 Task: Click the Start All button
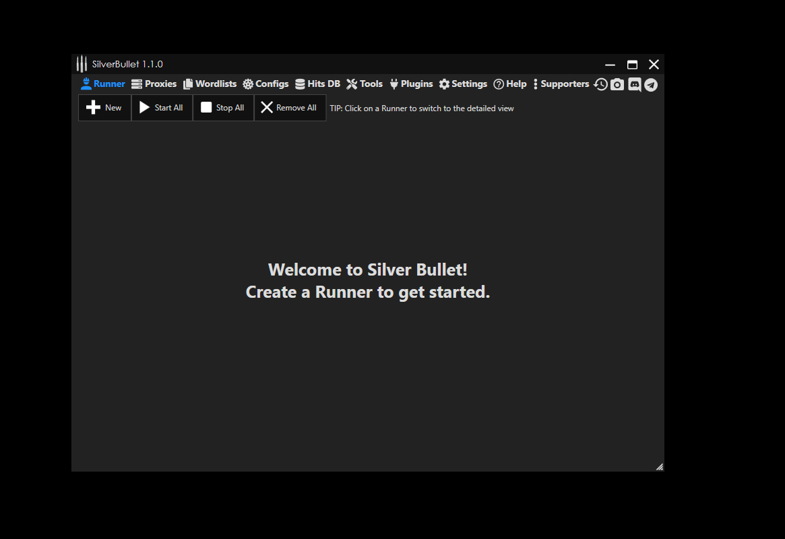point(162,108)
